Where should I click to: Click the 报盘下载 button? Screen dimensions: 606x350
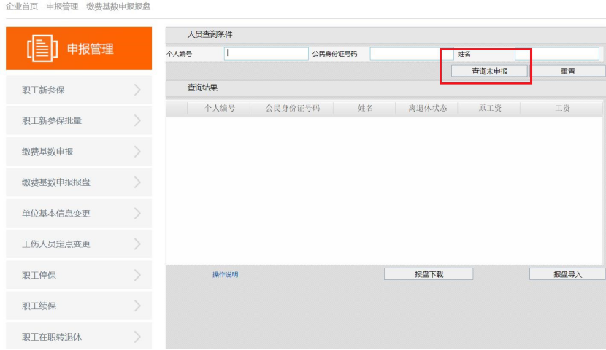click(429, 274)
